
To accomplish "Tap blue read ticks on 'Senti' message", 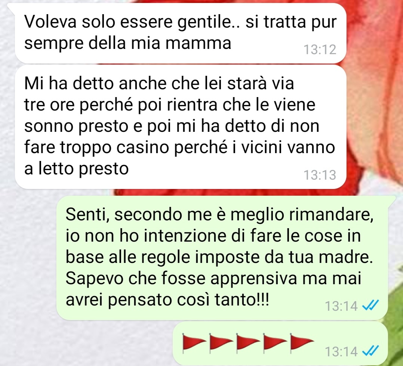I will (x=370, y=305).
